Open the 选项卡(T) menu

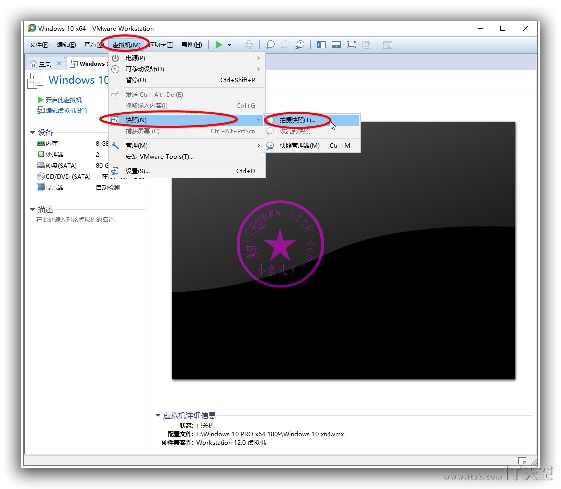click(161, 45)
